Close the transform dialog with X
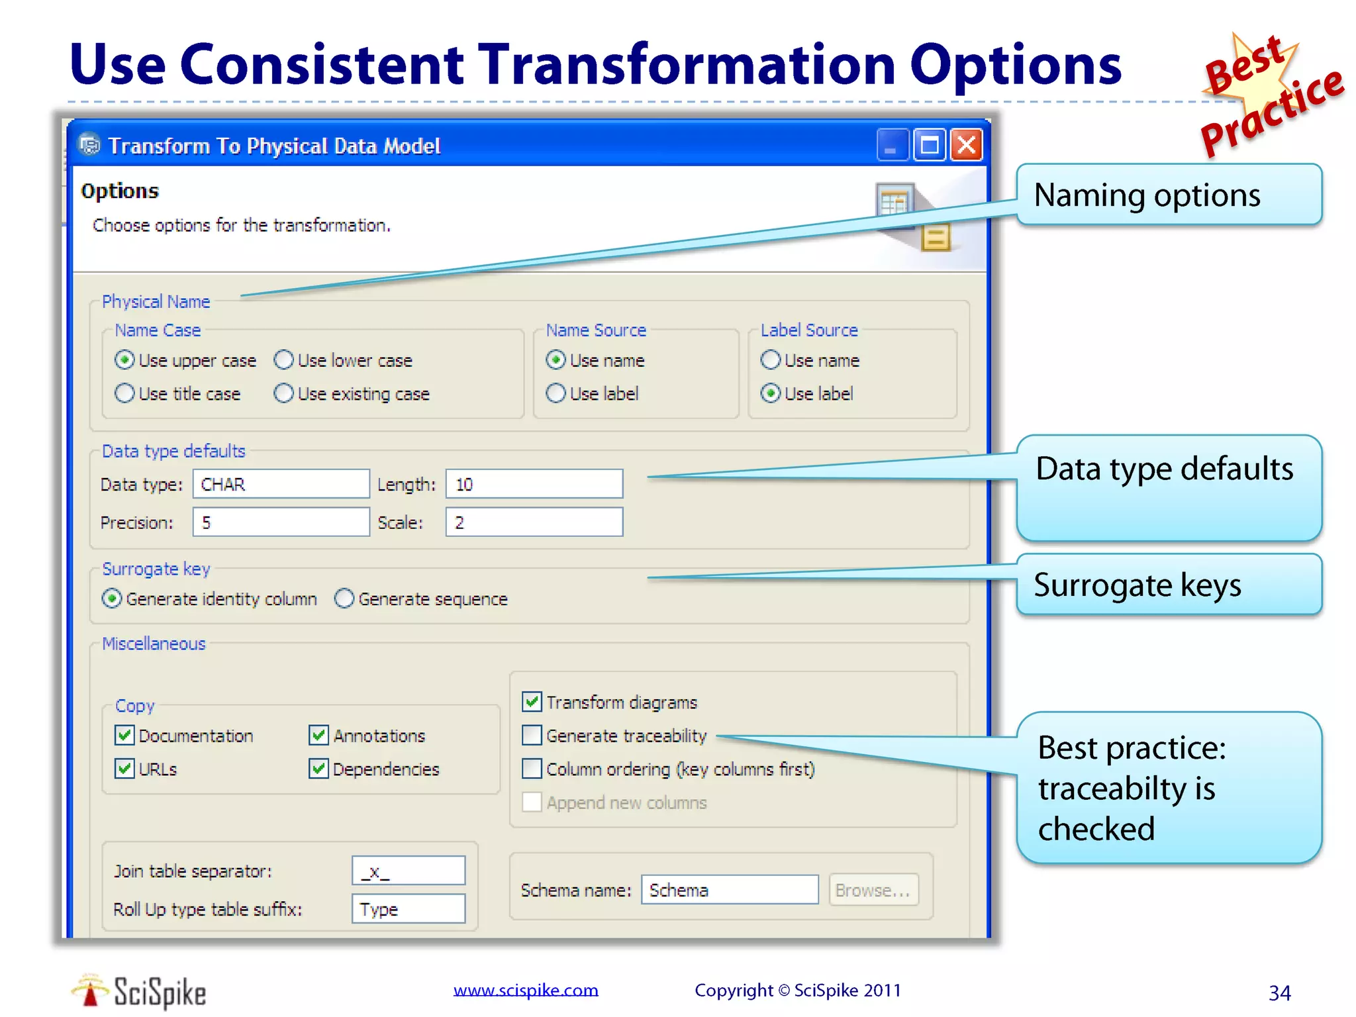Viewport: 1356px width, 1017px height. (x=967, y=145)
